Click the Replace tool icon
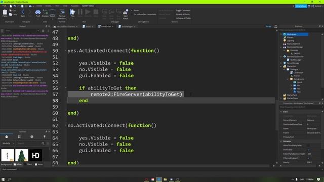This screenshot has height=182, width=324. (x=45, y=12)
